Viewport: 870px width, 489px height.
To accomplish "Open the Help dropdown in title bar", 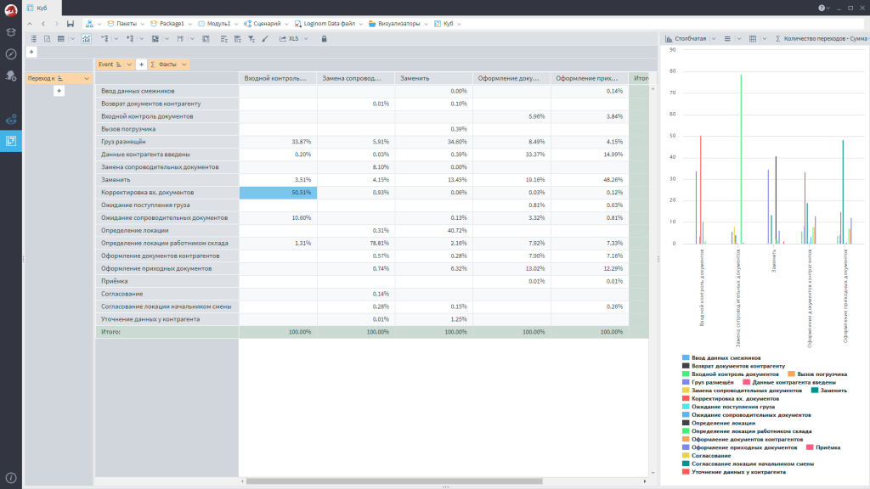I will click(x=824, y=8).
